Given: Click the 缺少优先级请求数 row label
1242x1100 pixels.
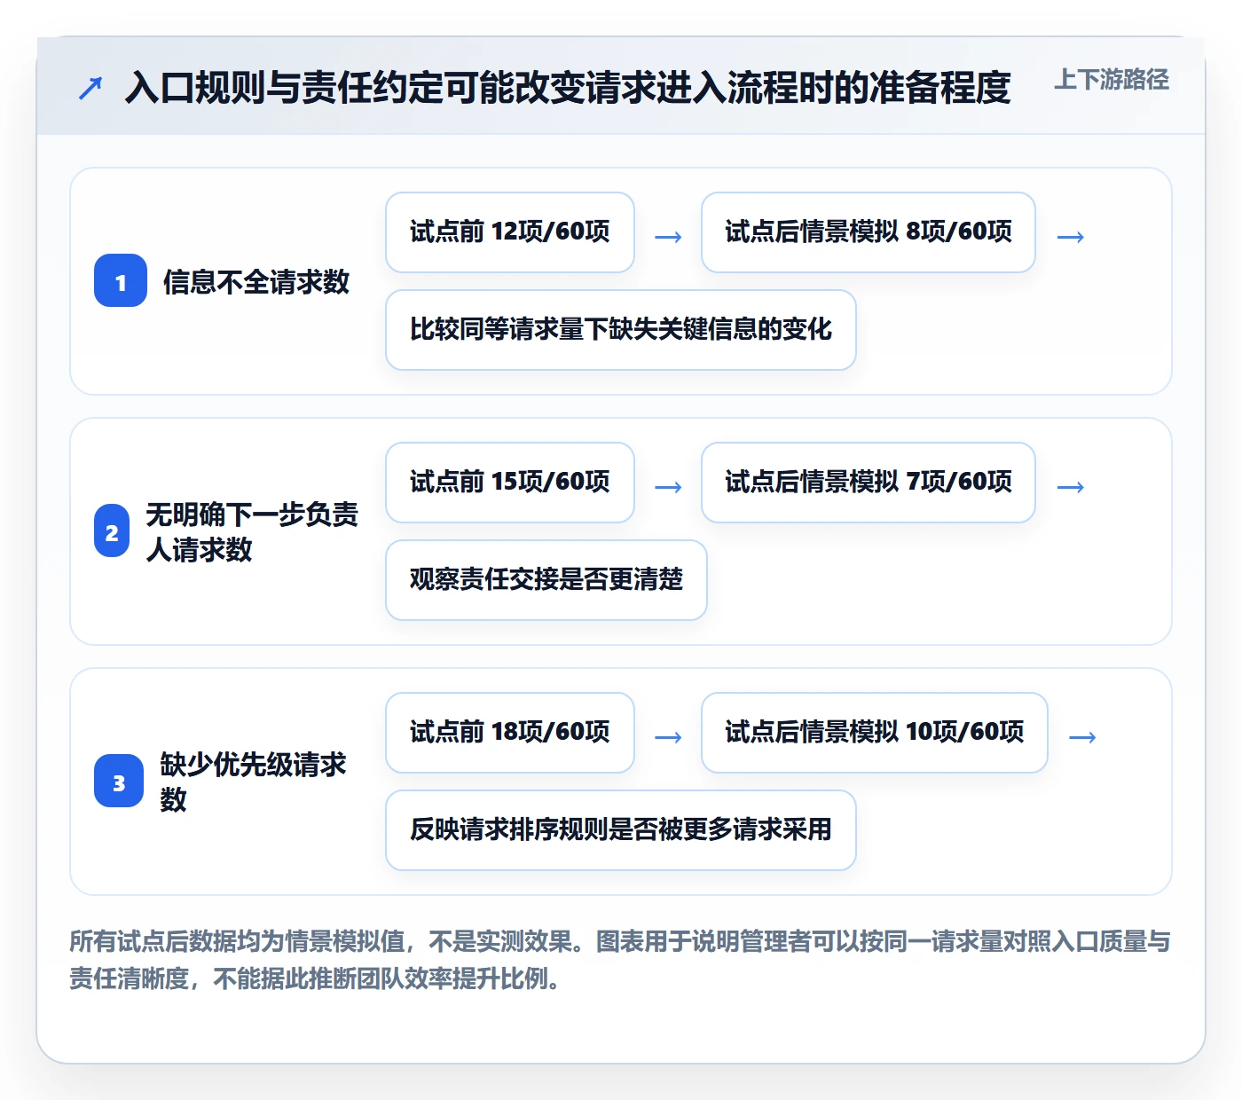Looking at the screenshot, I should [x=254, y=782].
